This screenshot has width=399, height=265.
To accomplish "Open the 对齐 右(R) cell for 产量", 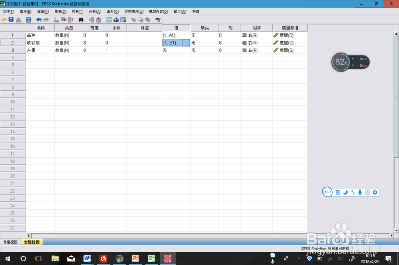I will [x=256, y=50].
